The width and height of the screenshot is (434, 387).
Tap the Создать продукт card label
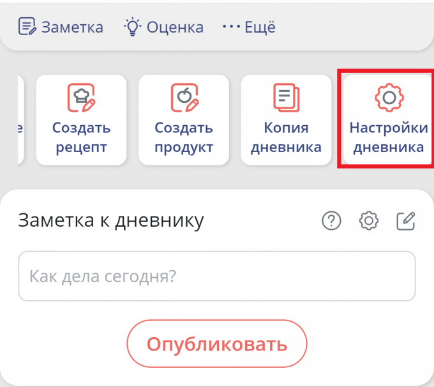[x=184, y=137]
